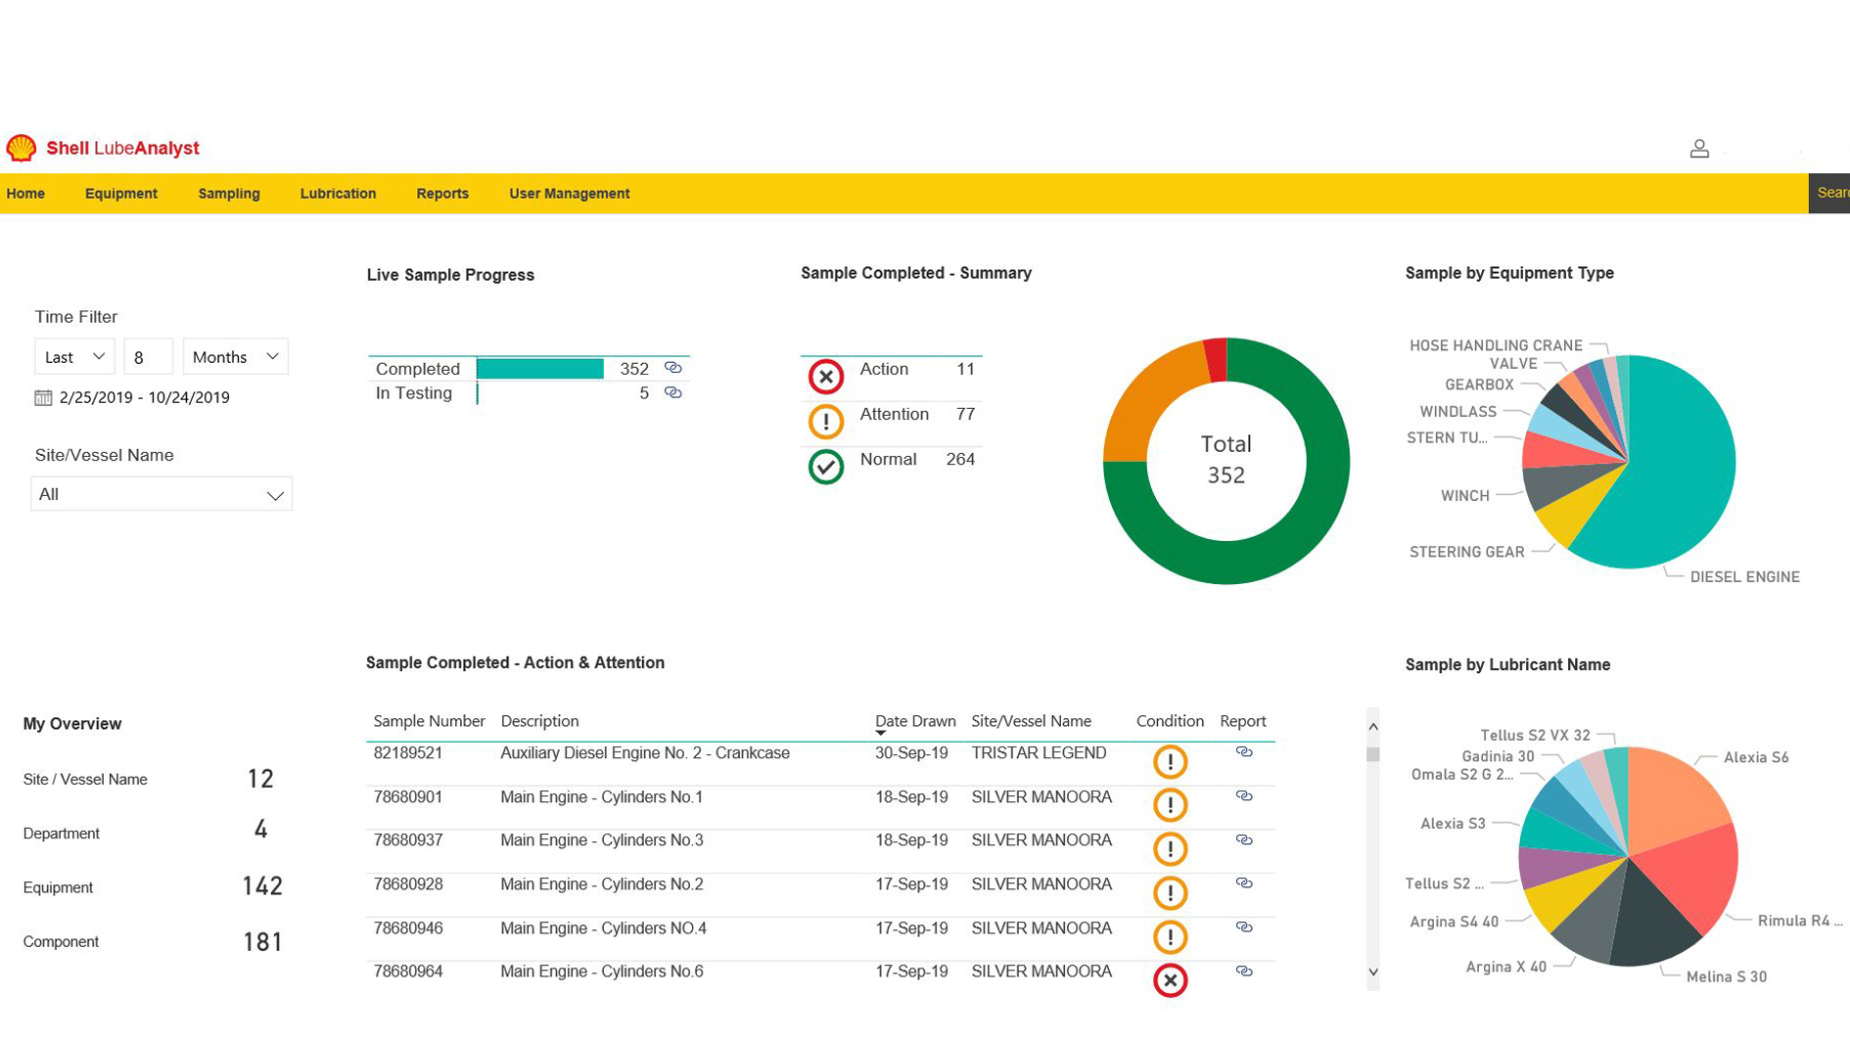
Task: Click attention condition icon for sample 78680928
Action: pos(1170,893)
